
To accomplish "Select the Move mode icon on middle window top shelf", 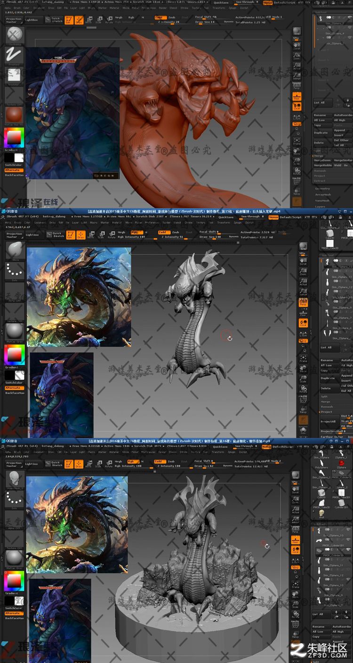I will click(x=90, y=234).
